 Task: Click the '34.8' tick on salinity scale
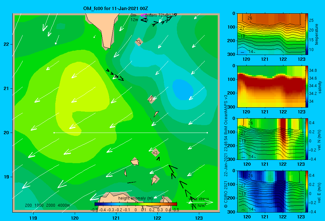[313, 71]
